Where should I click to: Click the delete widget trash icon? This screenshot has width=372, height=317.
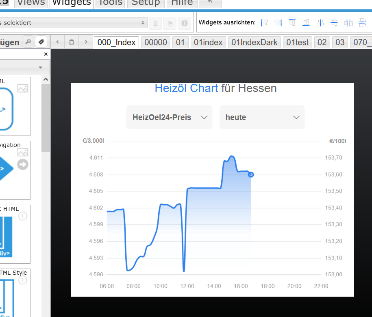click(x=155, y=23)
